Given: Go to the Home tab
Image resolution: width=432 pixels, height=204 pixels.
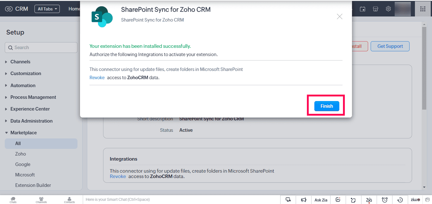Looking at the screenshot, I should [x=74, y=9].
